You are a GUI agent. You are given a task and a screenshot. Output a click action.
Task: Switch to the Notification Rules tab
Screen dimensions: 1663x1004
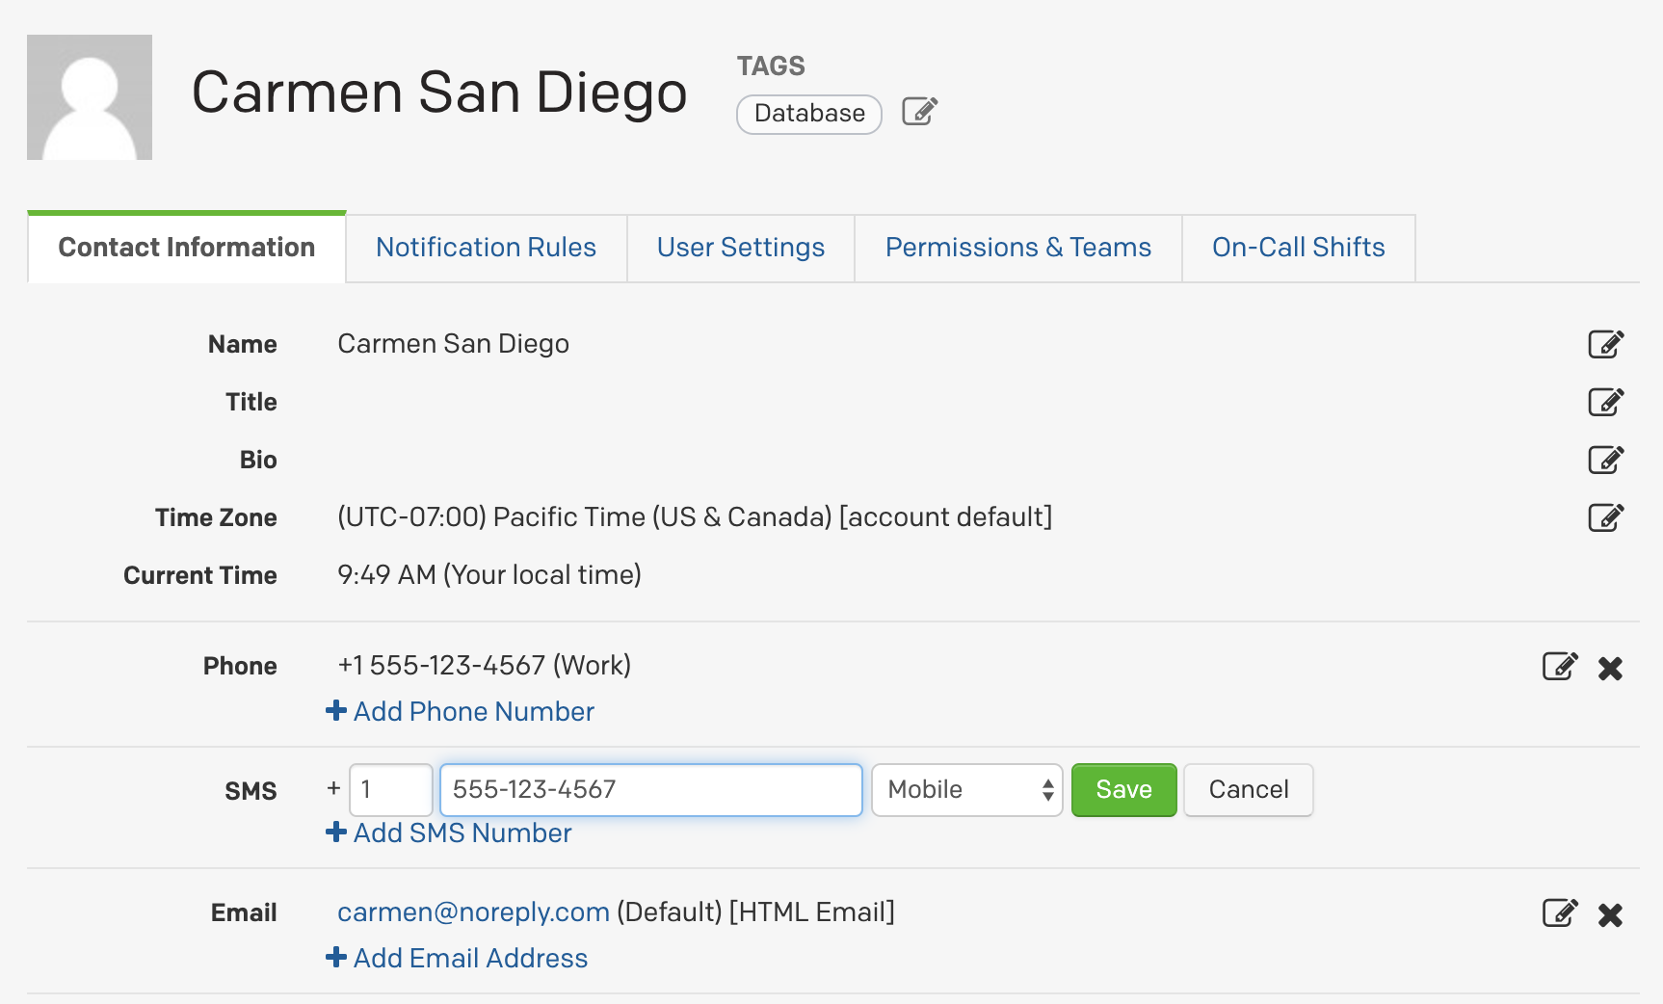[x=486, y=248]
